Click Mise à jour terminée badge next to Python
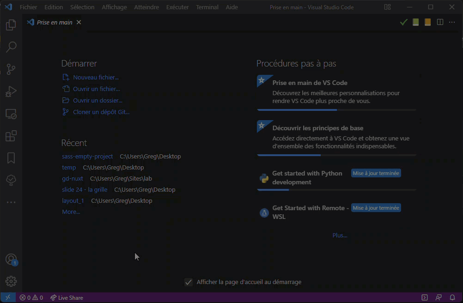 [376, 173]
